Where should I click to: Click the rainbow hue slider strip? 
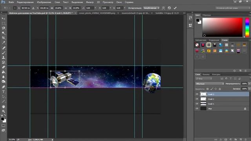click(x=247, y=27)
